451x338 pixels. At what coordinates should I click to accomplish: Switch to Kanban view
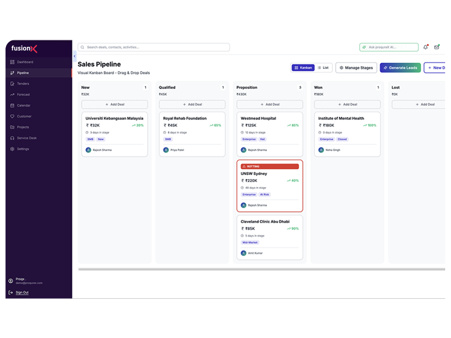(x=303, y=68)
